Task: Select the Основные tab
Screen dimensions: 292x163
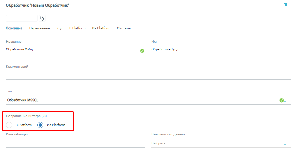Action: pyautogui.click(x=14, y=28)
